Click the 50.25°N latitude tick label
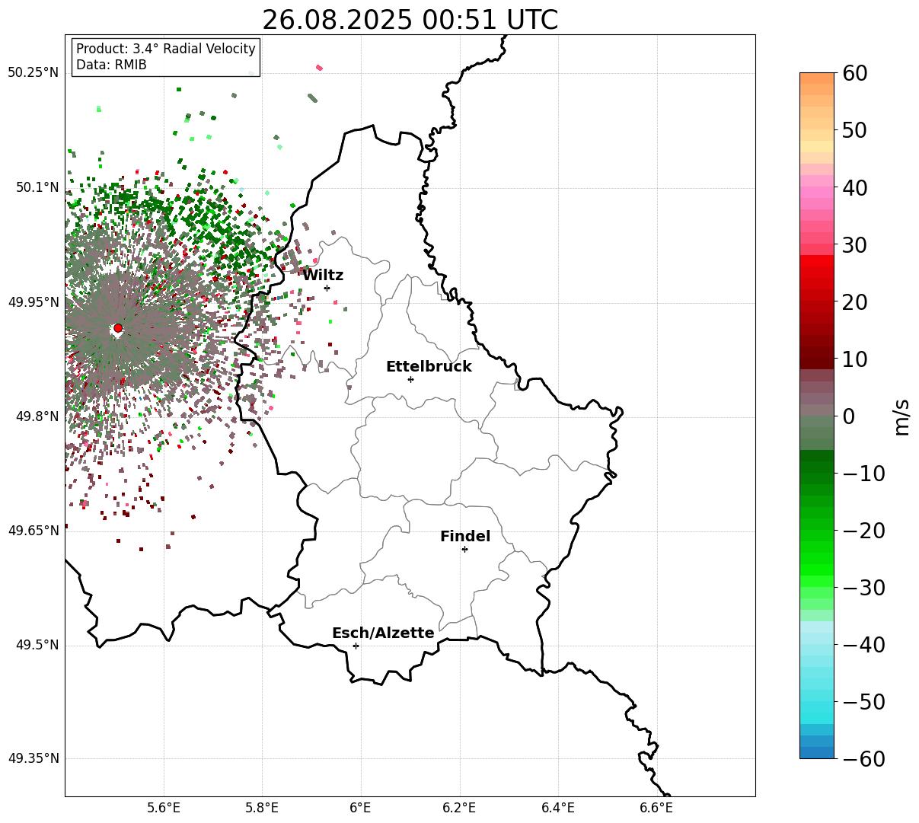Image resolution: width=919 pixels, height=823 pixels. click(x=33, y=73)
